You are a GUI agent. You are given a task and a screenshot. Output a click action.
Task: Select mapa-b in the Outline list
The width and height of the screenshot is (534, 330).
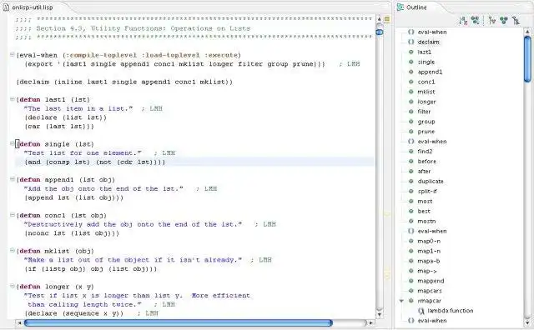tap(428, 261)
